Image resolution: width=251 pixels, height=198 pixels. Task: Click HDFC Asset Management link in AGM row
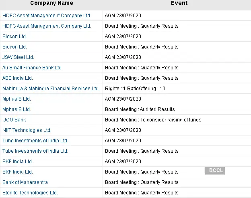[47, 16]
